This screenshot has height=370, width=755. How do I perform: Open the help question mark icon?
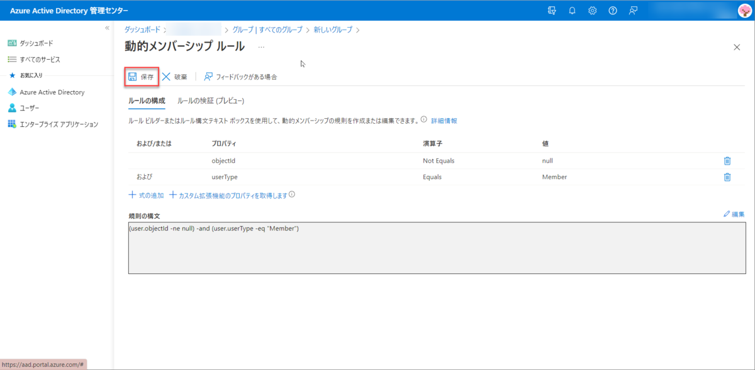(613, 11)
